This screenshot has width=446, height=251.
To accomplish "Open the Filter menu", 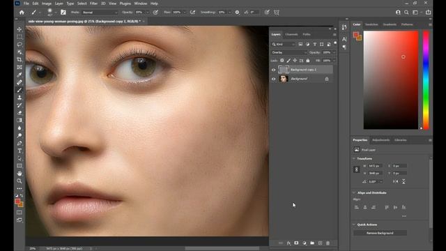I will 93,3.
